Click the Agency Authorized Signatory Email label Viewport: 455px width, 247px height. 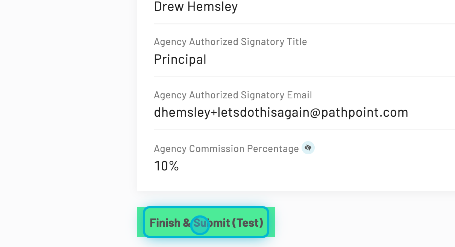tap(233, 95)
